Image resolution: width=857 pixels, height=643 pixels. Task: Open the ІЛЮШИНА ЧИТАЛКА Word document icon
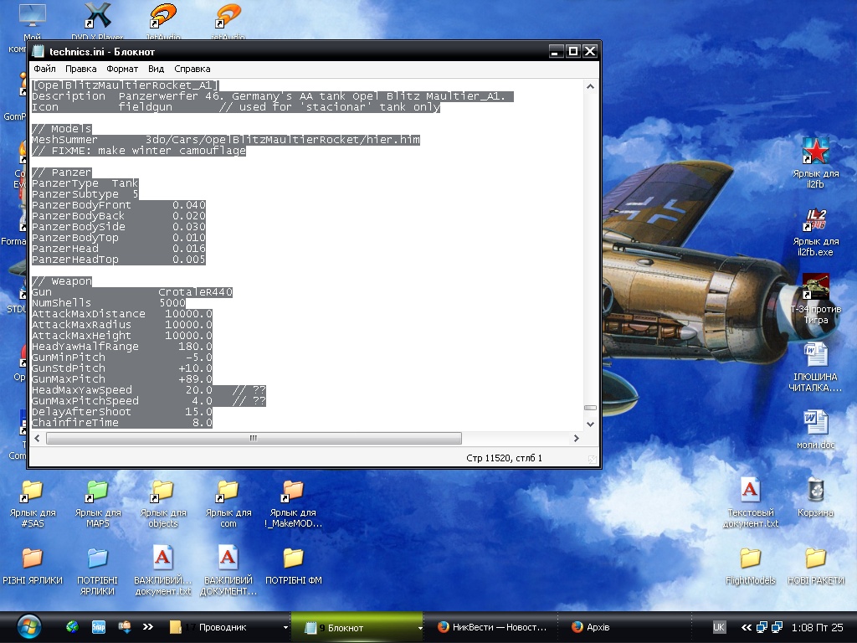tap(815, 356)
